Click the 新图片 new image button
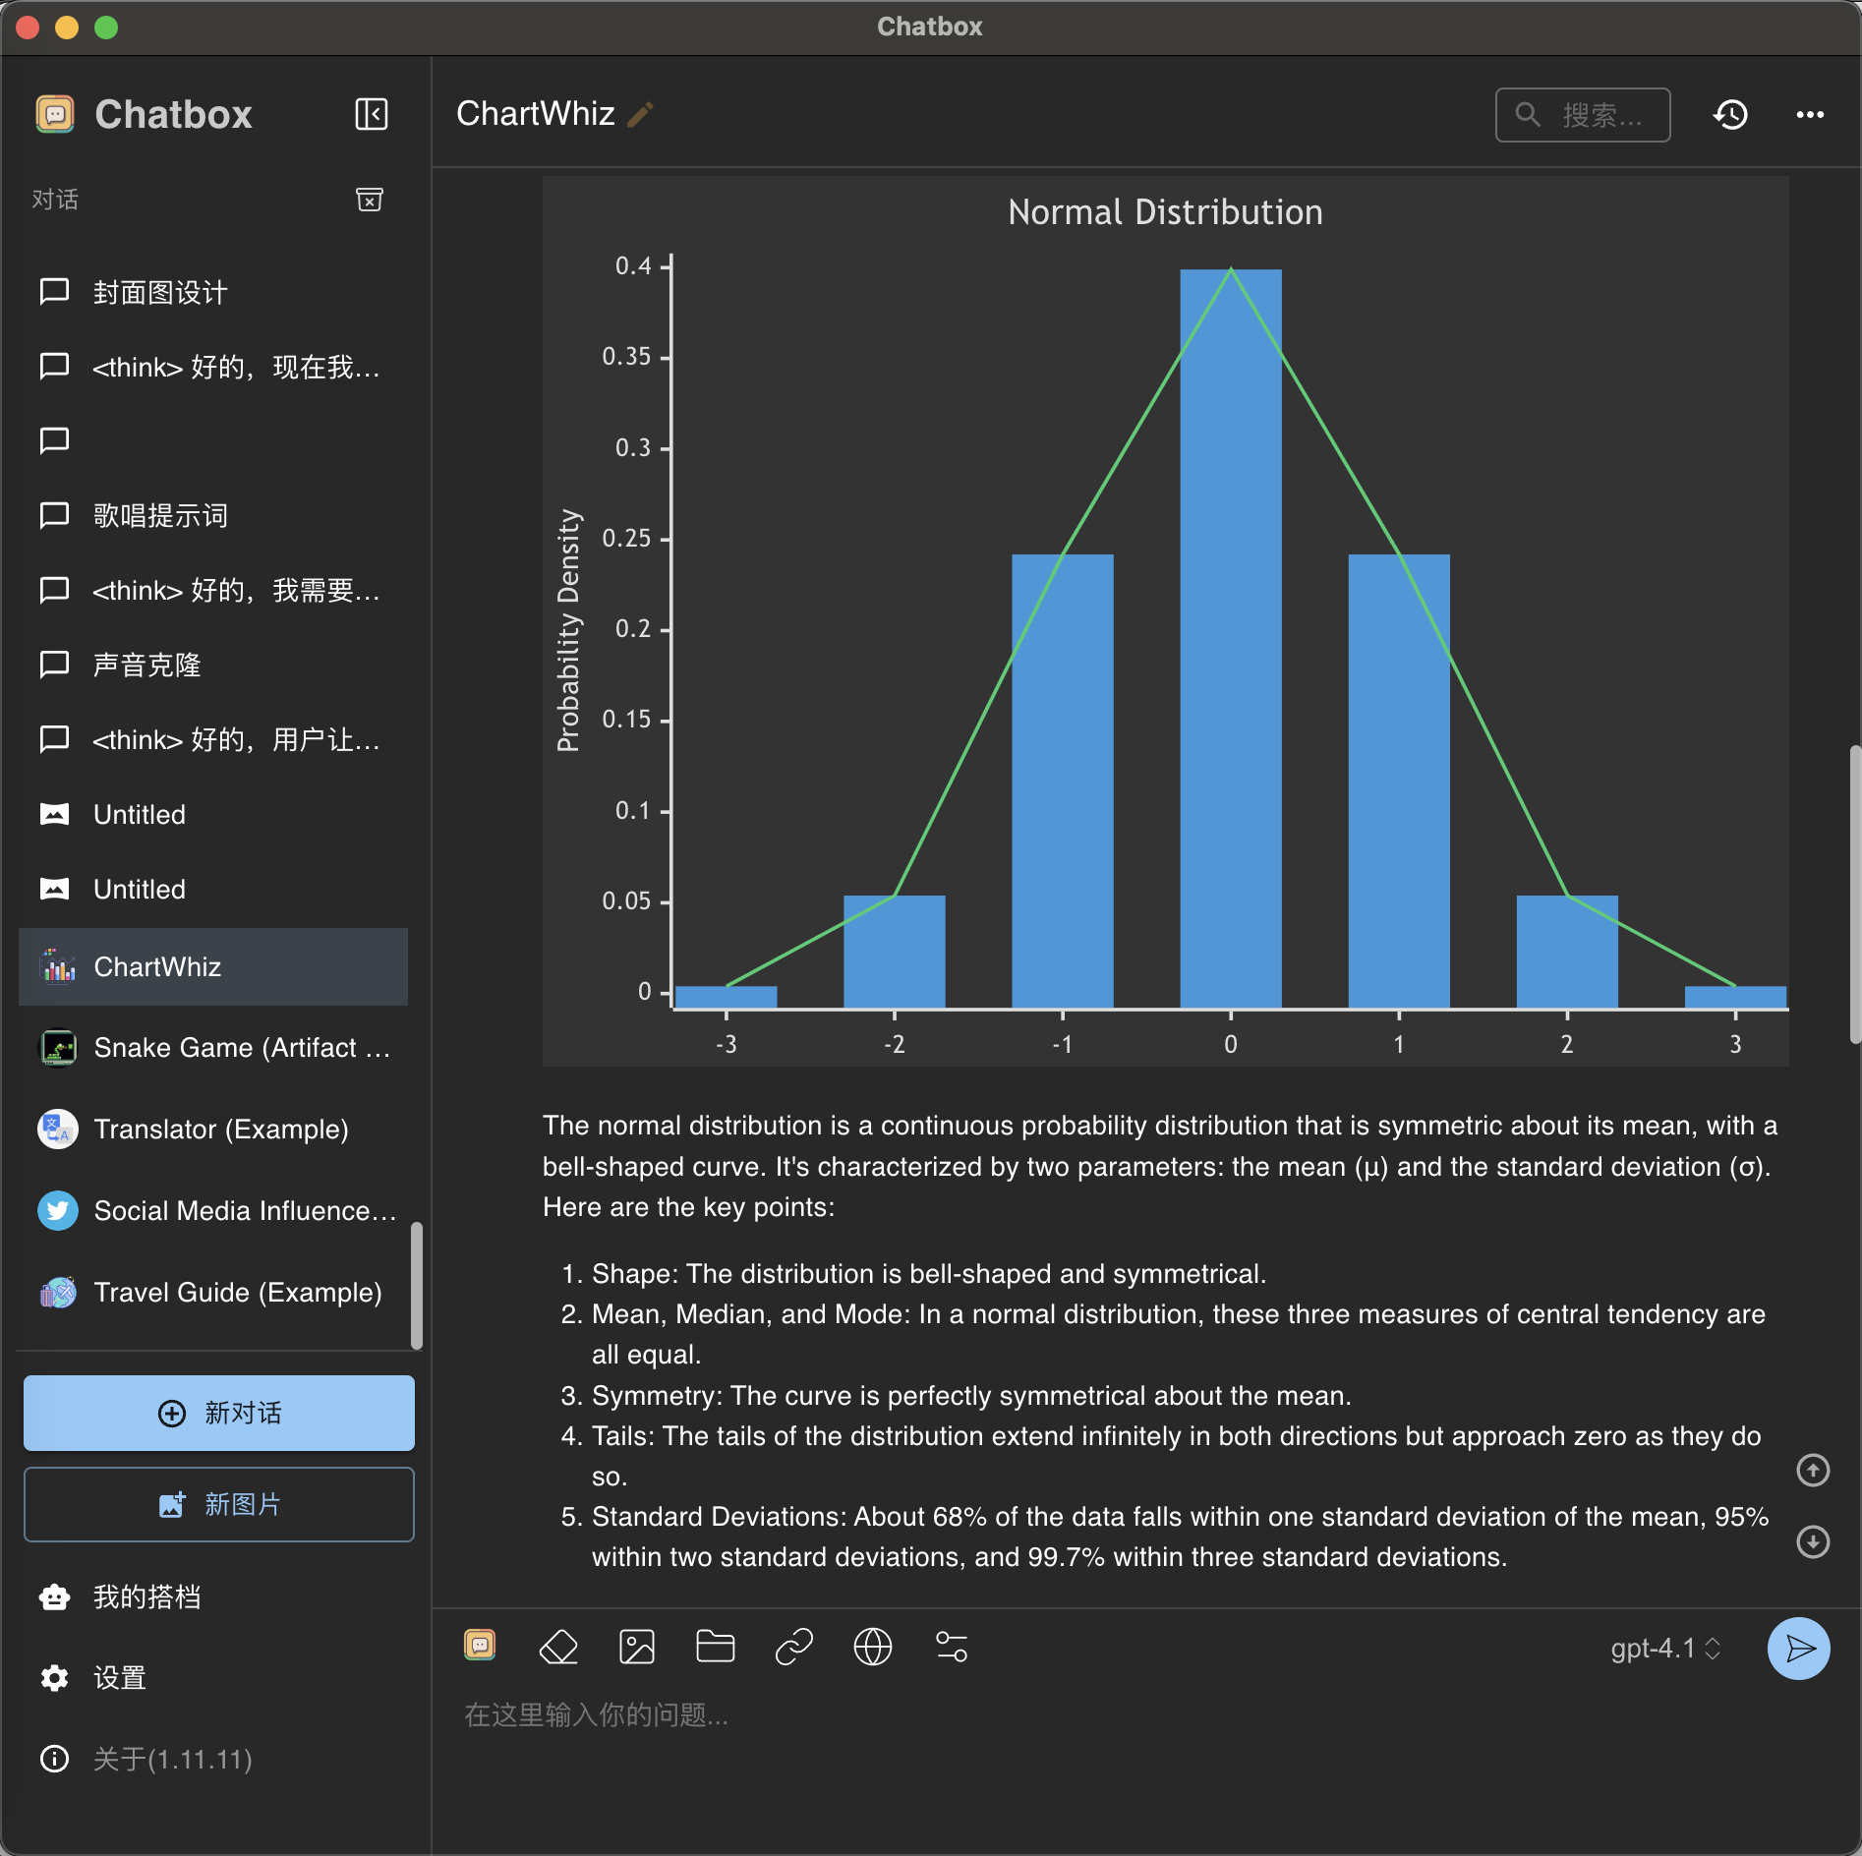 (218, 1504)
